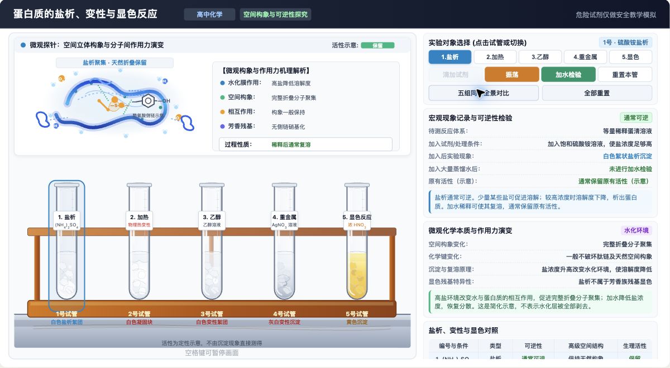Click the 水化环境 badge
The width and height of the screenshot is (670, 368).
636,230
